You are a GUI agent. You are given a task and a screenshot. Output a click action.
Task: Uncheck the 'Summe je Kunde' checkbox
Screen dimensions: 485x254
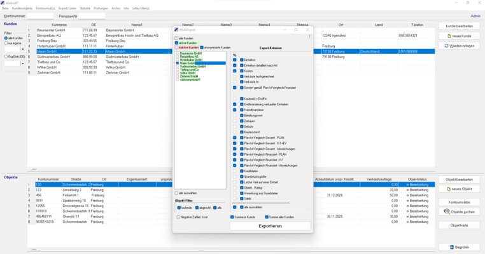pos(232,217)
